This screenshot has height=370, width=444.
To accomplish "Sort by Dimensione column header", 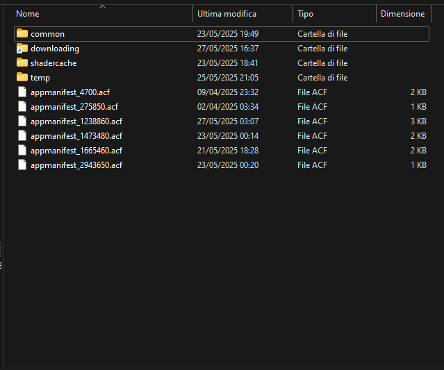I will point(402,14).
